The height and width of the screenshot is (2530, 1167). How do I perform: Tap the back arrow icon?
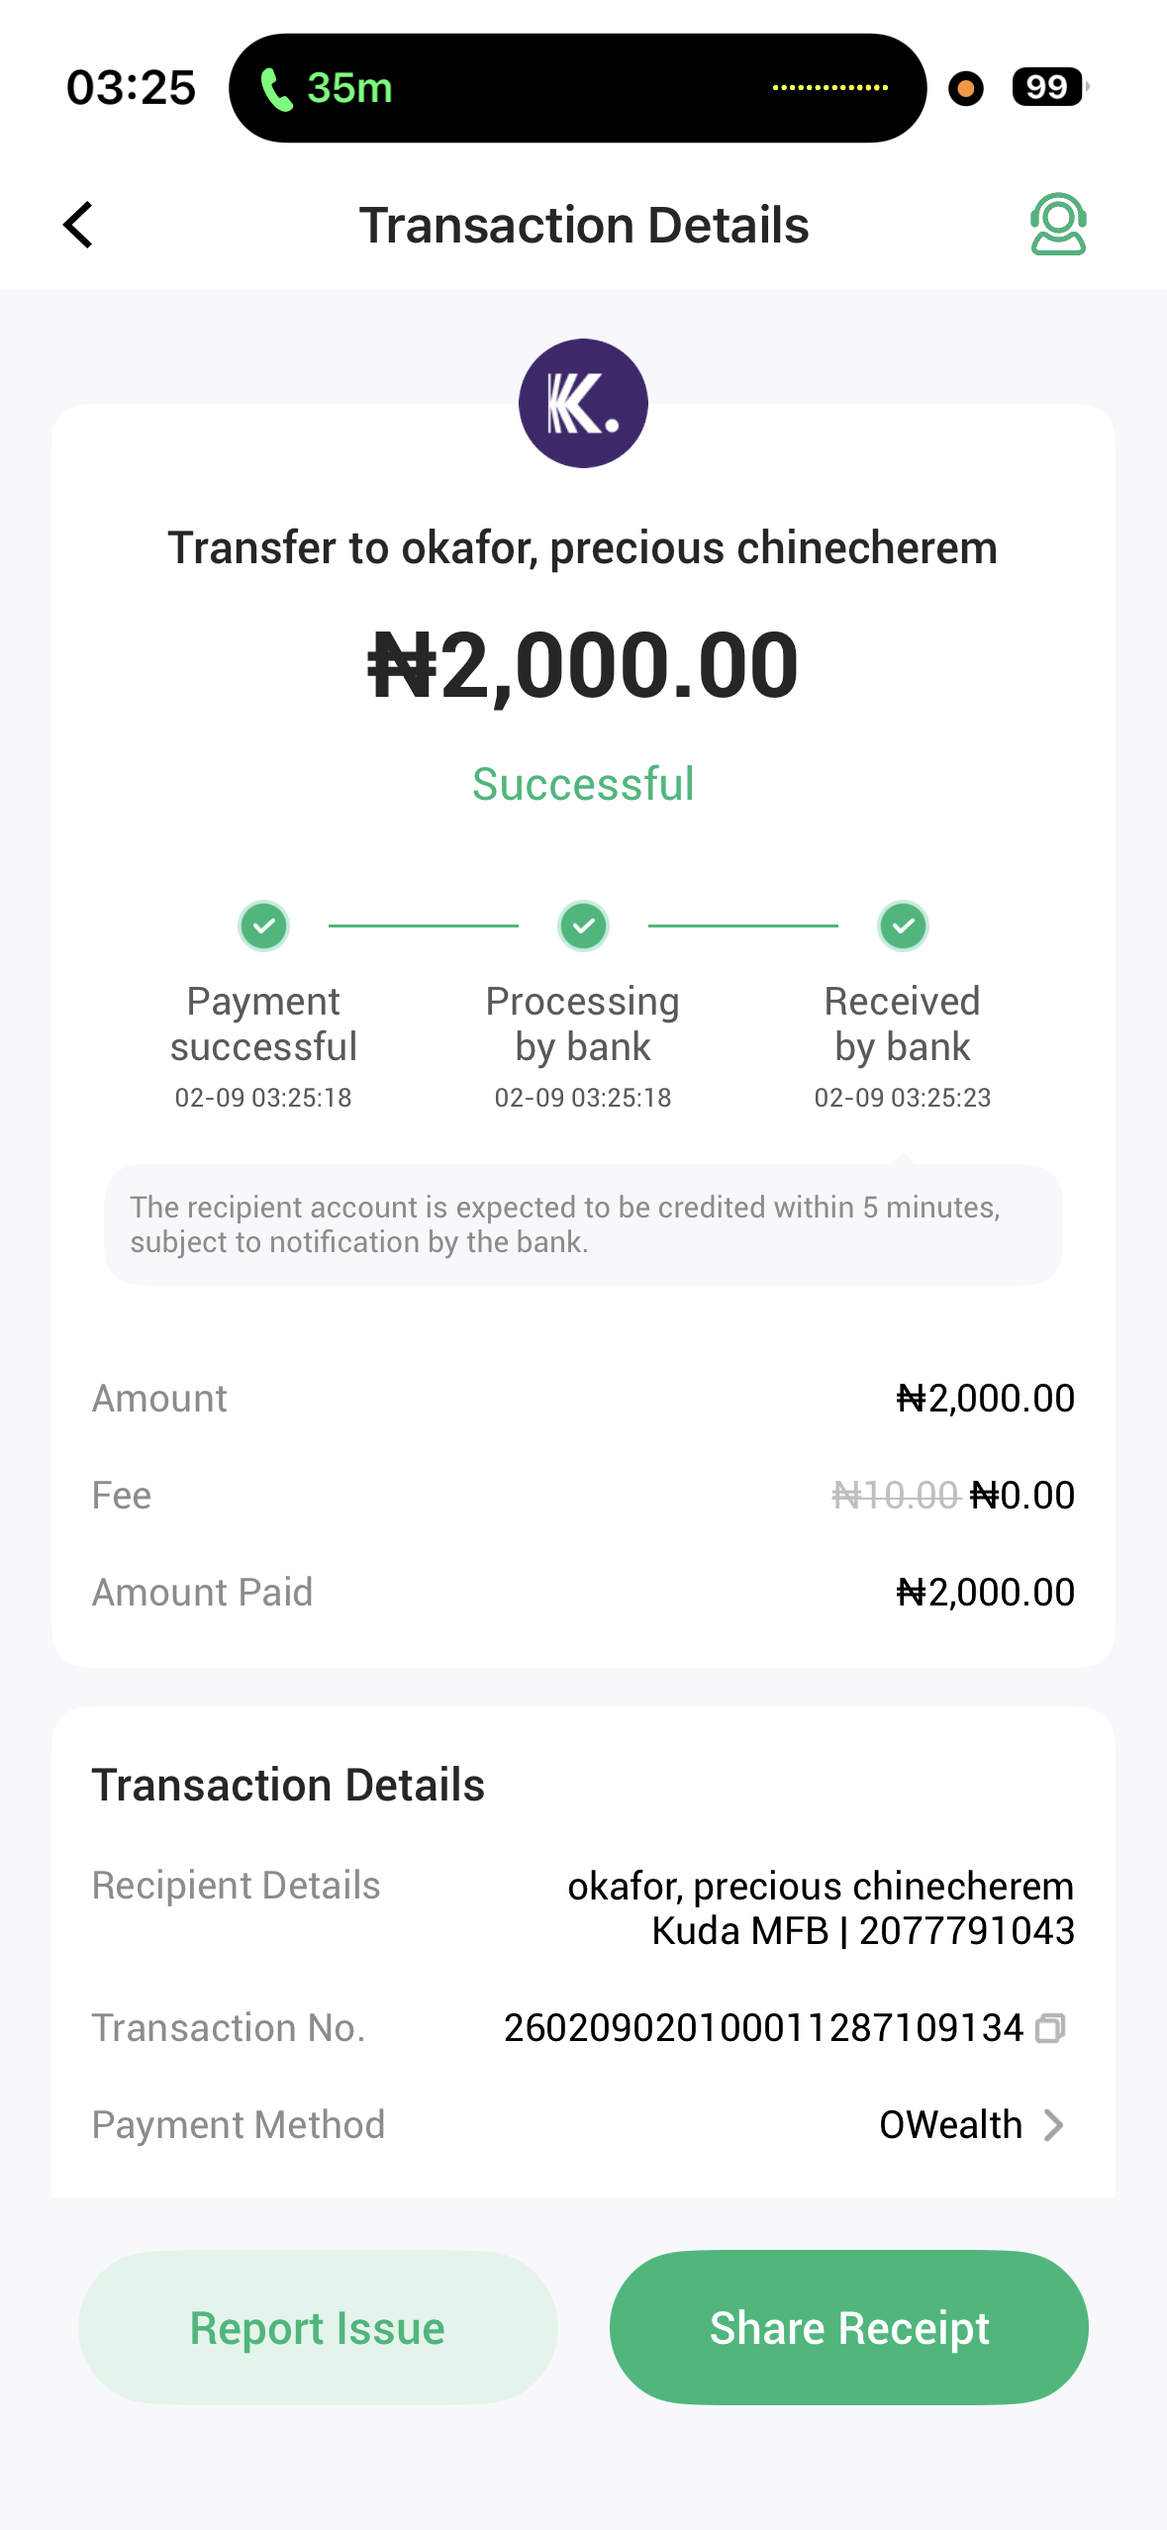tap(78, 226)
